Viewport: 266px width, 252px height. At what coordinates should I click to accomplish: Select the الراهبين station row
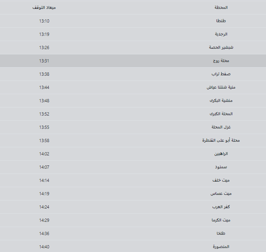(133, 154)
